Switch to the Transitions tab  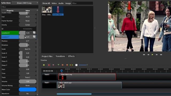click(60, 56)
